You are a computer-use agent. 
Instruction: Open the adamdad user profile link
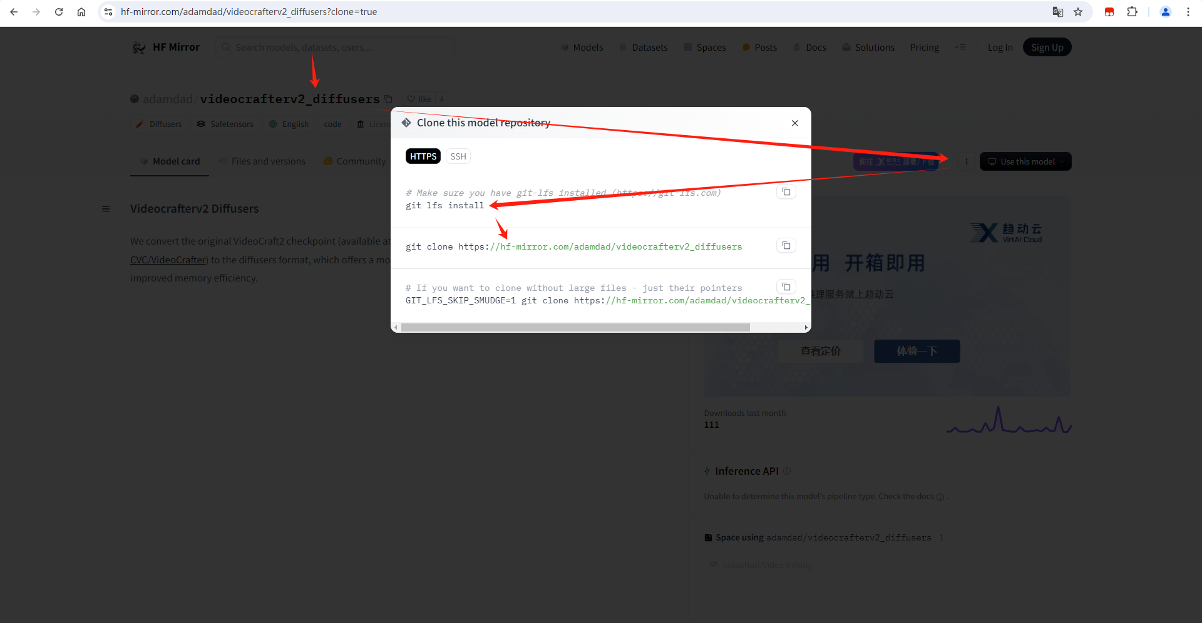point(167,99)
